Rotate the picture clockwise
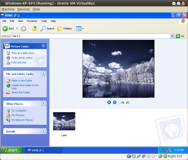 122,102
